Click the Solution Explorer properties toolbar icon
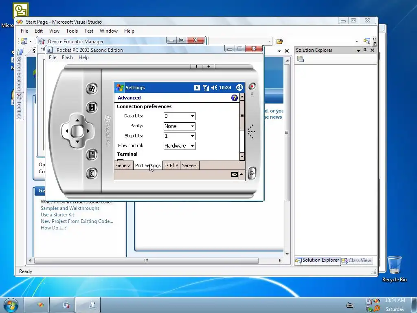This screenshot has width=417, height=313. (x=301, y=59)
